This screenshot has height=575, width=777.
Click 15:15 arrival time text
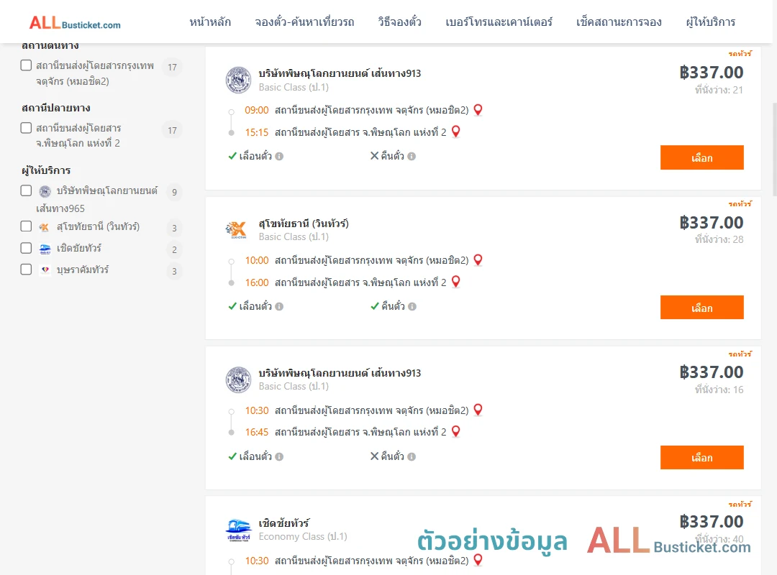click(256, 132)
